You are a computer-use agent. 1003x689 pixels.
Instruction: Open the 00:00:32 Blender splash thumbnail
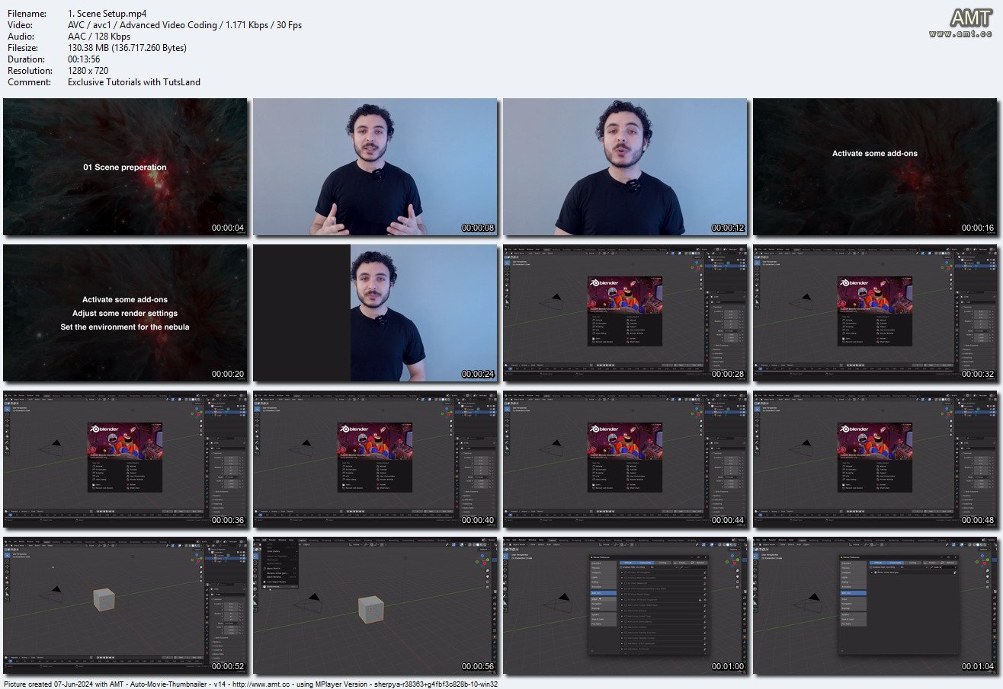(875, 313)
